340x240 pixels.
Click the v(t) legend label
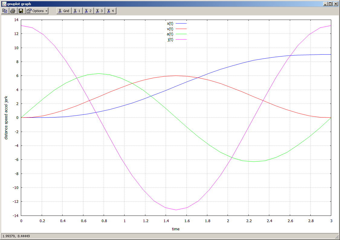pos(170,29)
